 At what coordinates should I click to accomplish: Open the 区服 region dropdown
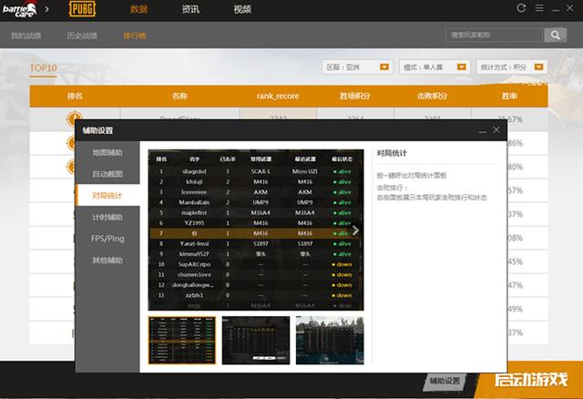(x=384, y=67)
